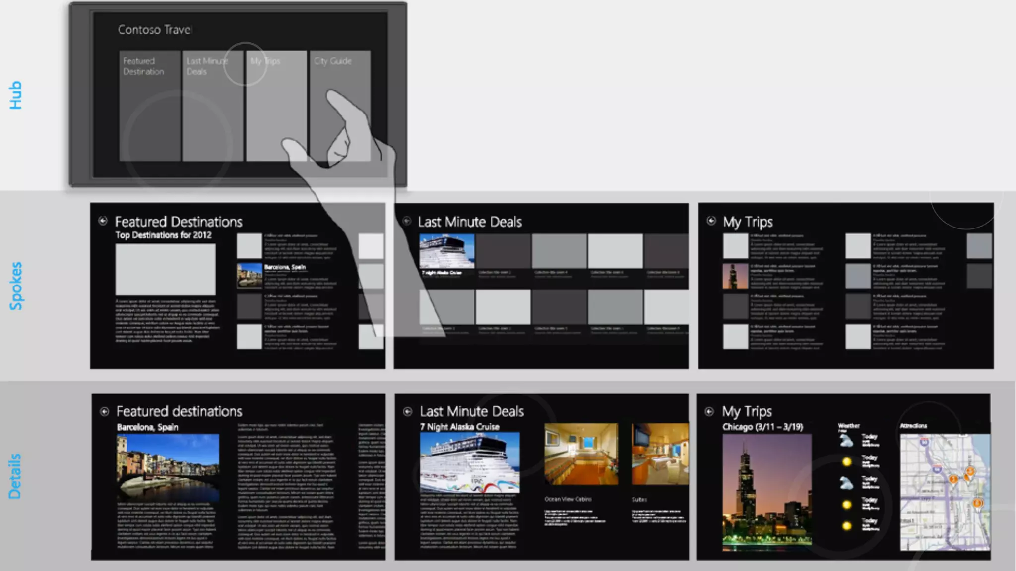Image resolution: width=1016 pixels, height=571 pixels.
Task: Click back arrow in Last Minute Deals spoke
Action: [406, 221]
